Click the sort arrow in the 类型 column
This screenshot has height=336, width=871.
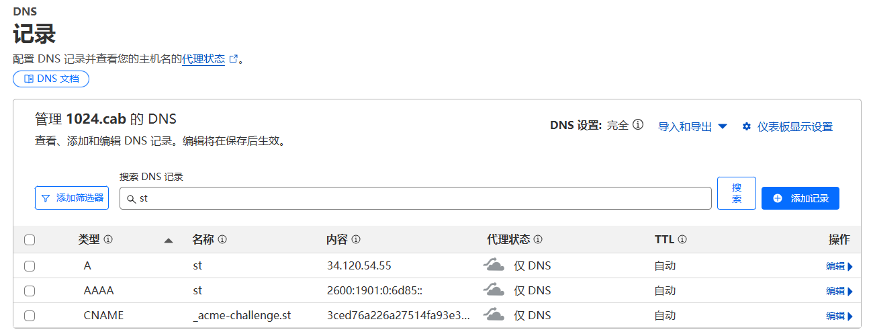pos(169,240)
